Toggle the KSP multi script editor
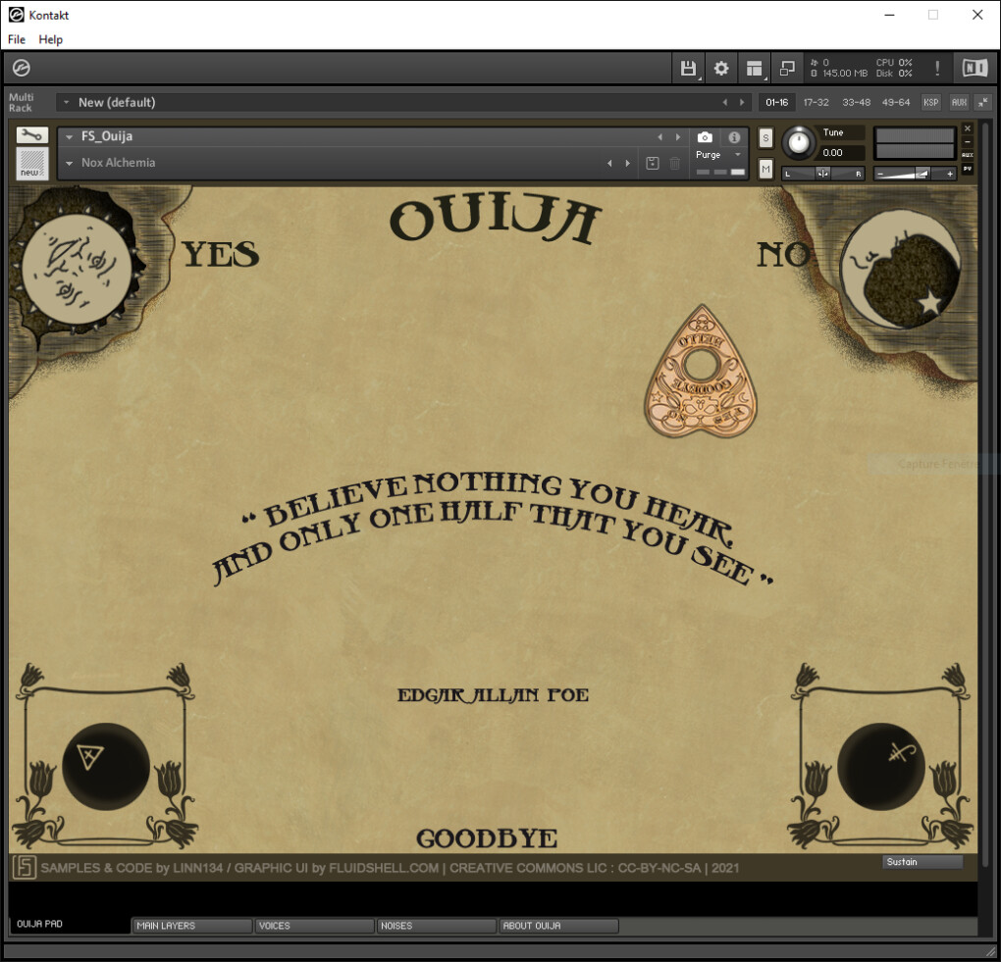The image size is (1001, 962). [x=930, y=102]
